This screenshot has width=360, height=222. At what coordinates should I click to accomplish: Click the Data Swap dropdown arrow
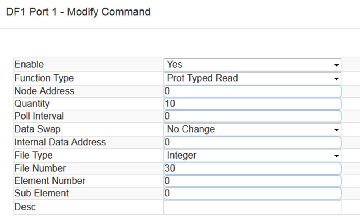pyautogui.click(x=336, y=130)
